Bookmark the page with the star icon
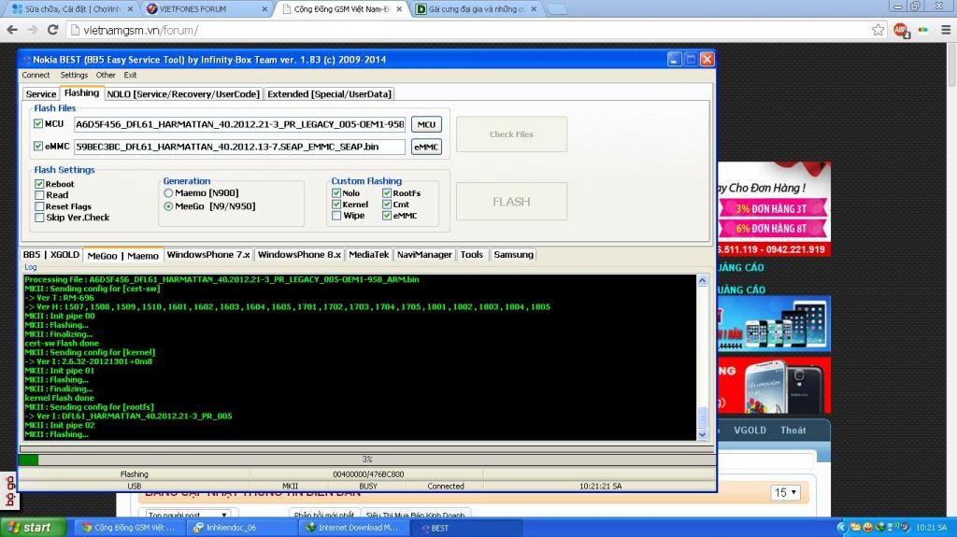957x537 pixels. [x=878, y=30]
